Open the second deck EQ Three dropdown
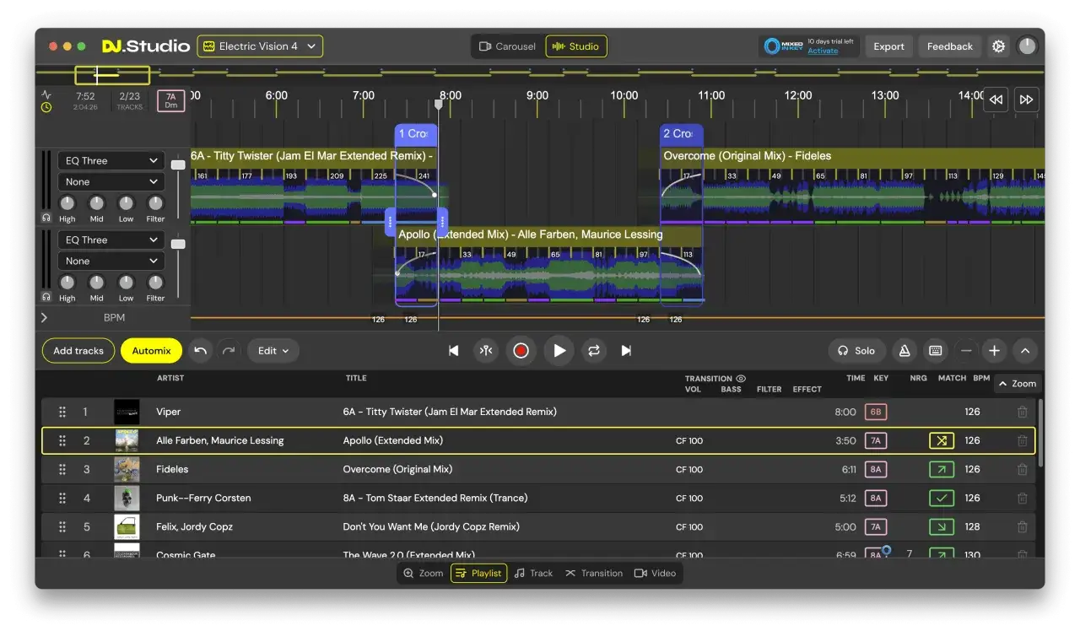This screenshot has height=631, width=1080. [111, 240]
